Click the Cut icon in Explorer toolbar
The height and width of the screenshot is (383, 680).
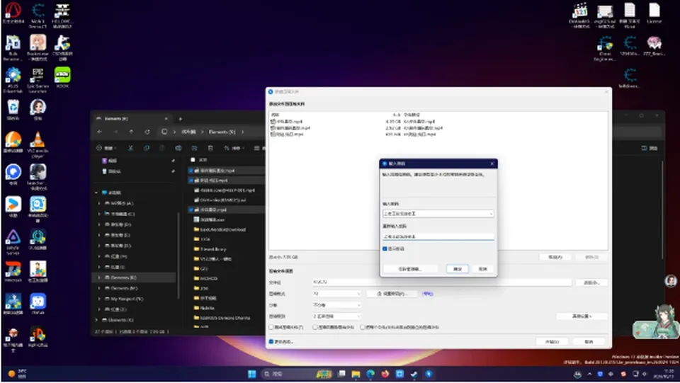point(130,148)
